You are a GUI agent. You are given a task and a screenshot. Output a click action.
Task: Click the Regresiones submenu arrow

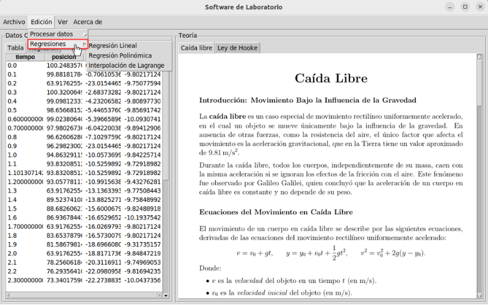click(85, 44)
